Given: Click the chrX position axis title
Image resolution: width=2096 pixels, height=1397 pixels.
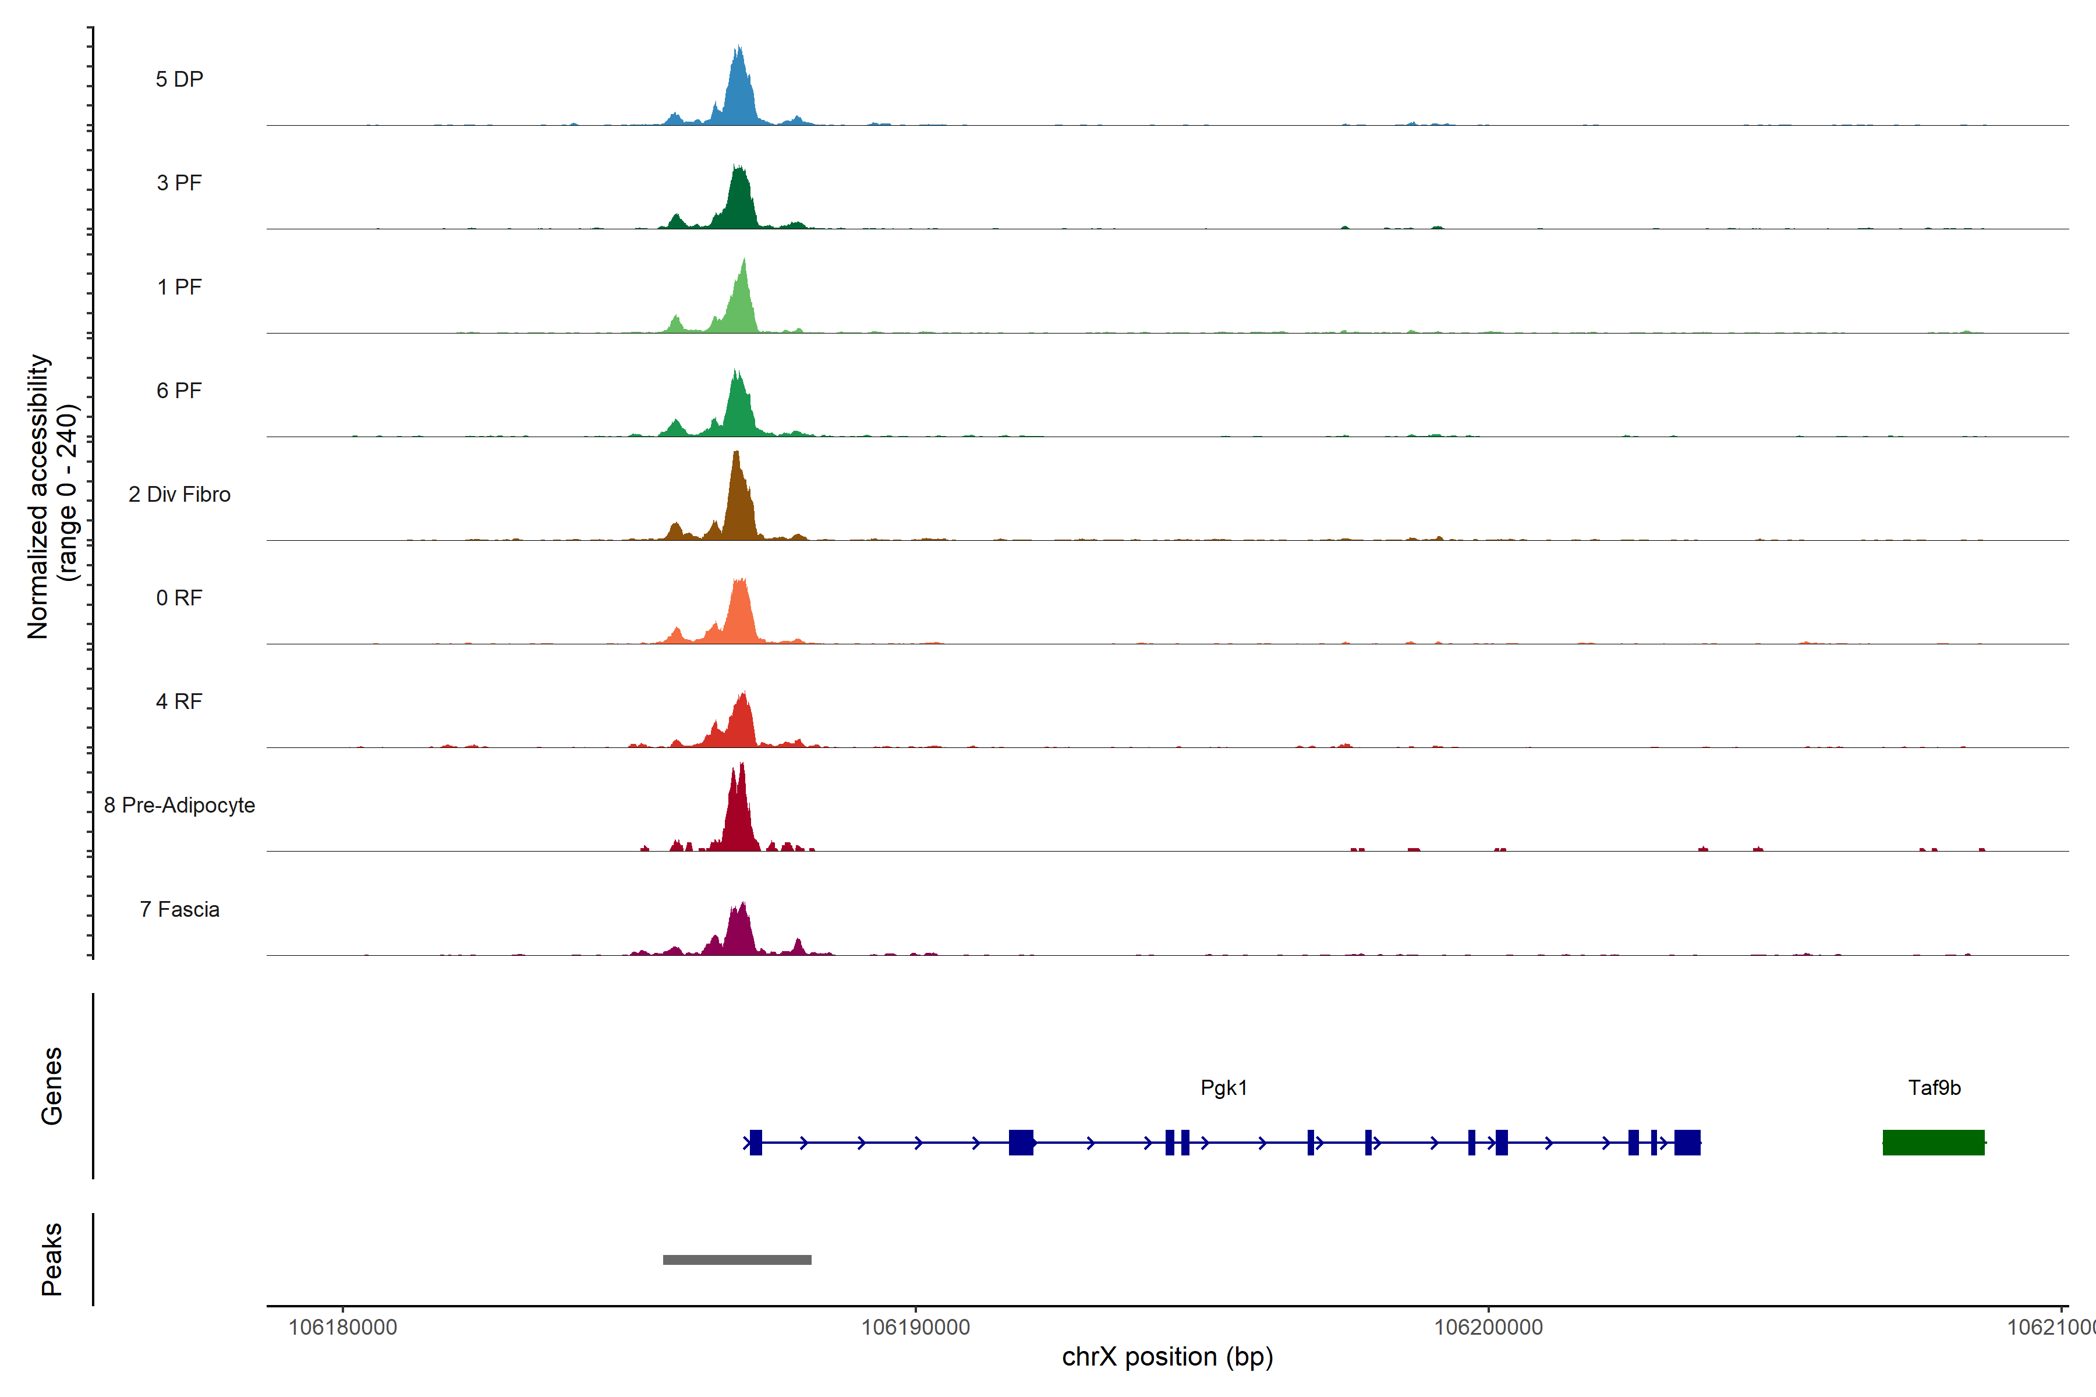Looking at the screenshot, I should (x=1167, y=1358).
